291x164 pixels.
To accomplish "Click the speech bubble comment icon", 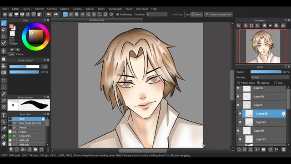I will (16, 14).
